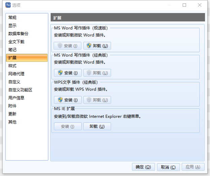Click disabled 卸载 button for Word 经典版
The height and width of the screenshot is (176, 210).
97,73
